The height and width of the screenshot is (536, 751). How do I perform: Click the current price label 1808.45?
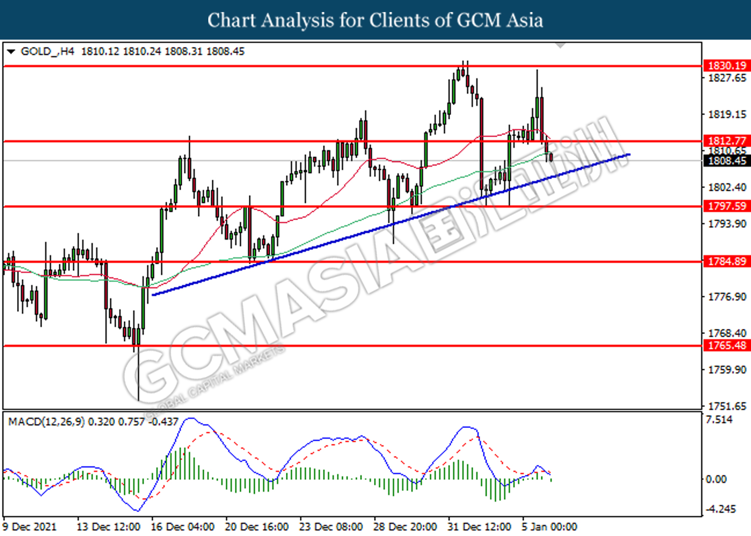tap(727, 161)
